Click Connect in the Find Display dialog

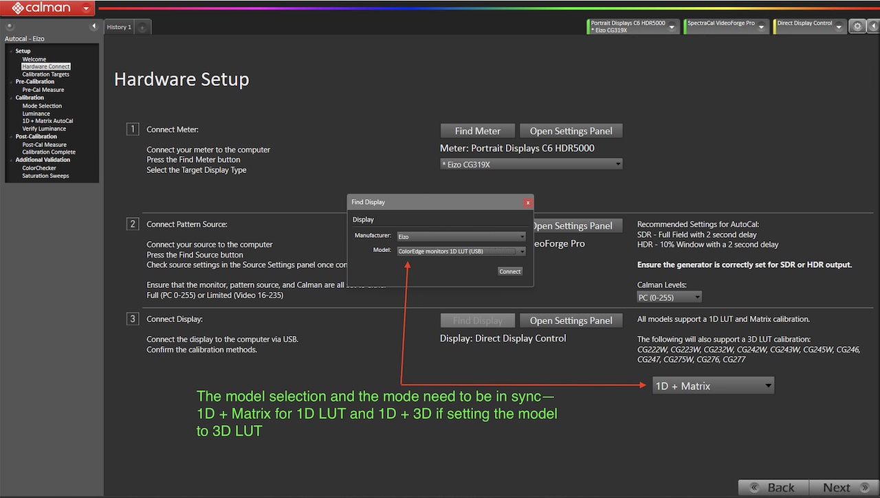[510, 271]
